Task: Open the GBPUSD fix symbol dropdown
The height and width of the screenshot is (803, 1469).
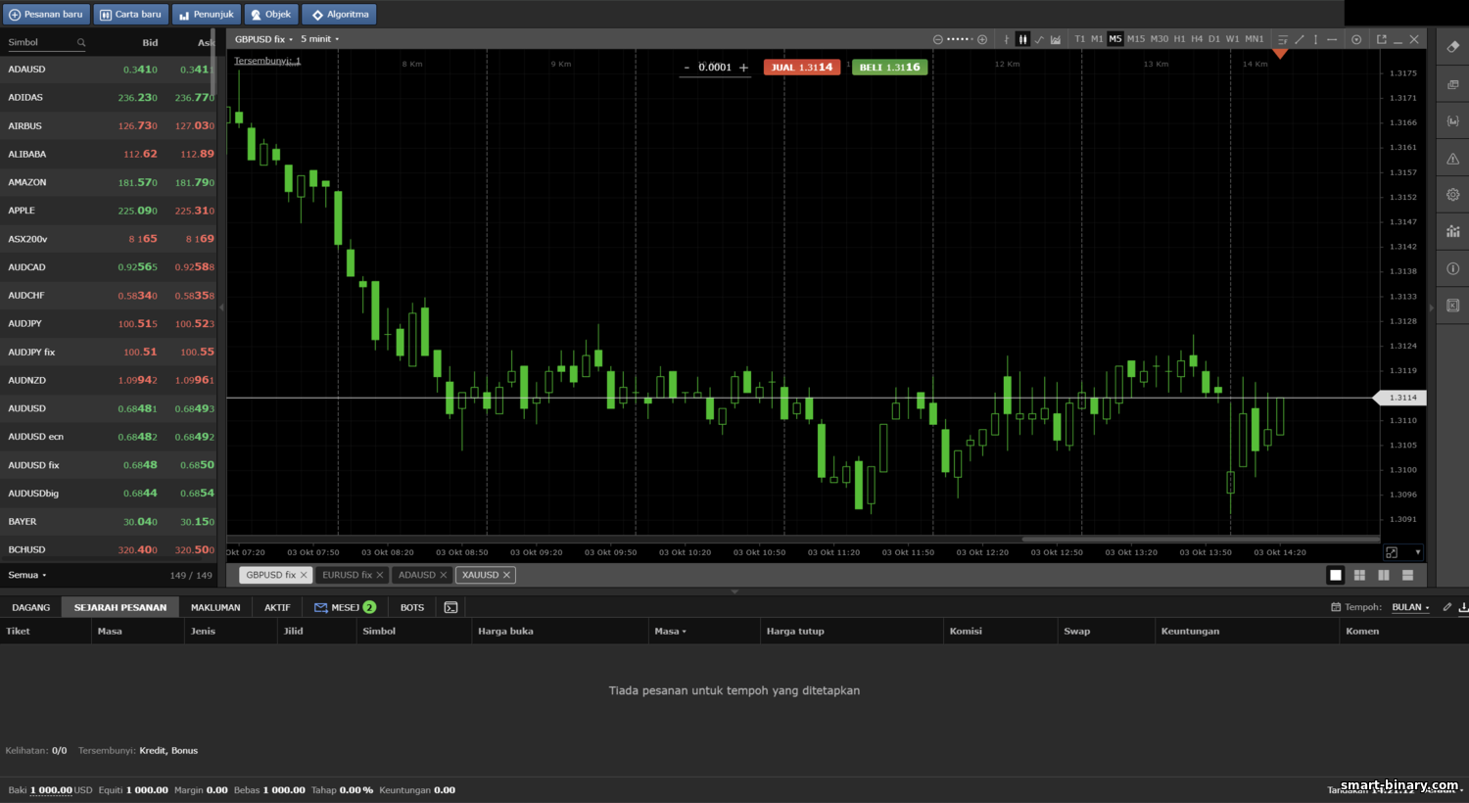Action: point(263,39)
